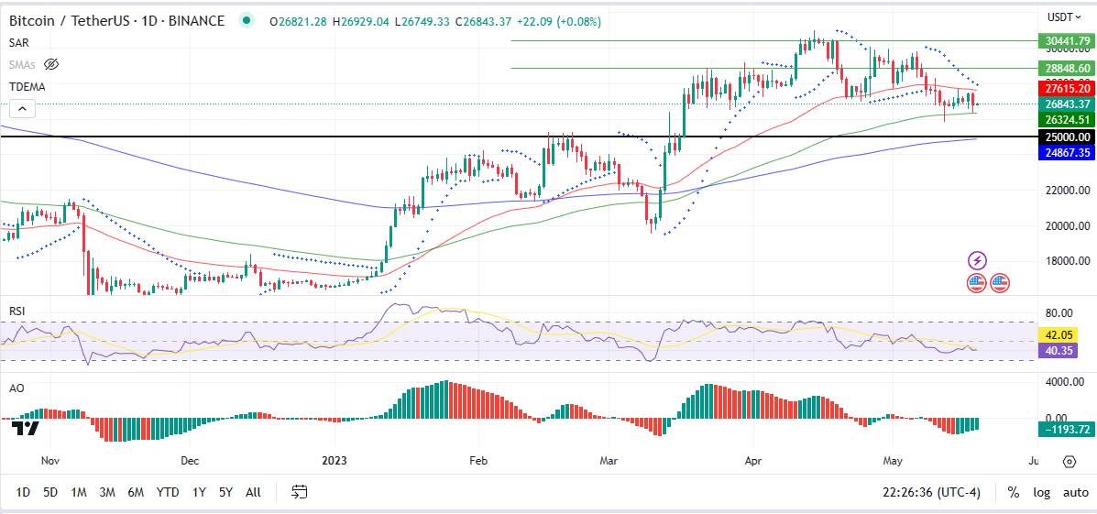Open the timezone menu showing UTC-4
The image size is (1097, 514).
926,492
